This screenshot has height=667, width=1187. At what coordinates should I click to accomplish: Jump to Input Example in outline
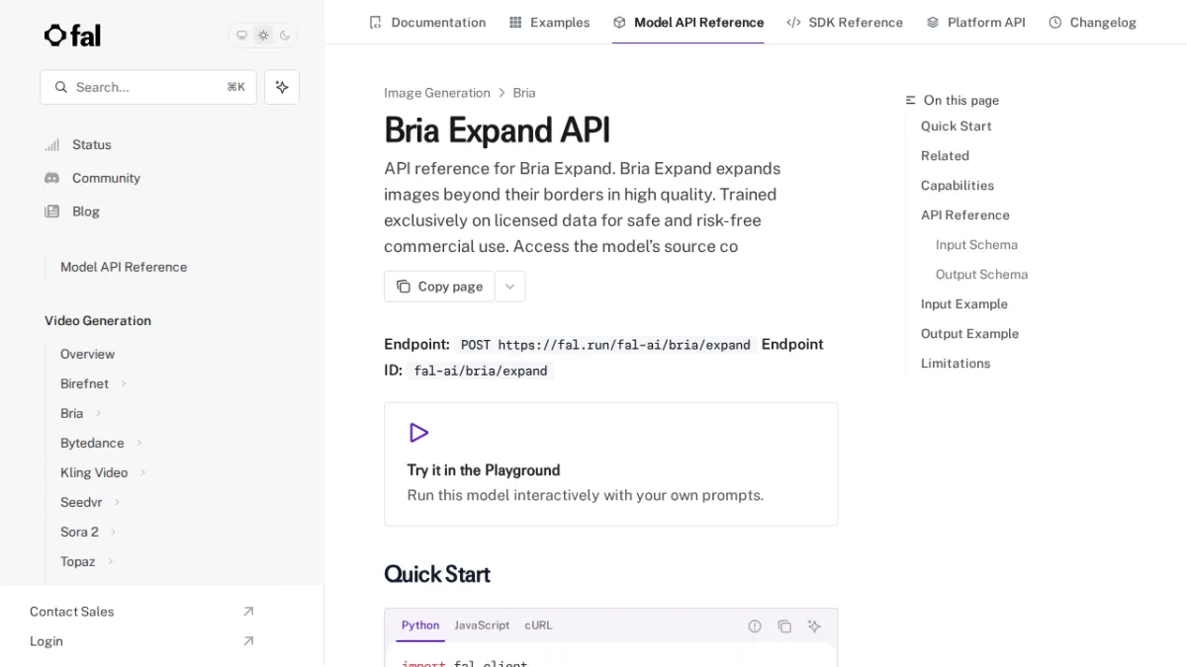pyautogui.click(x=964, y=304)
